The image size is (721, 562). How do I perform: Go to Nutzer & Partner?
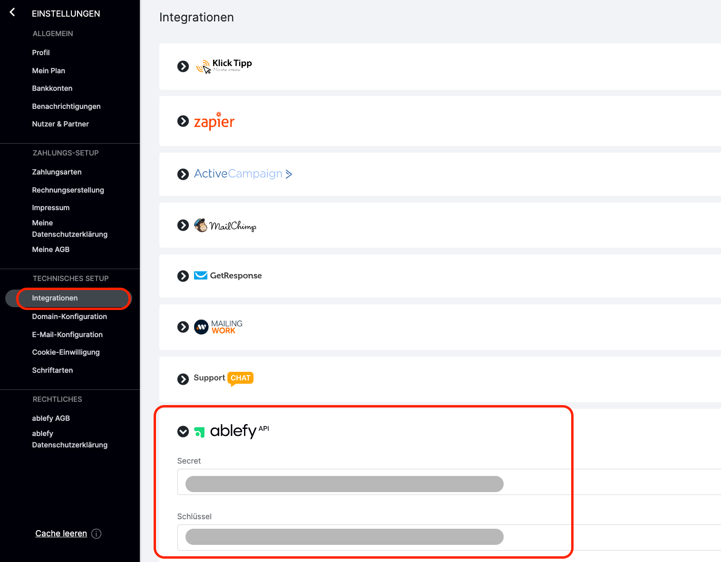click(60, 124)
